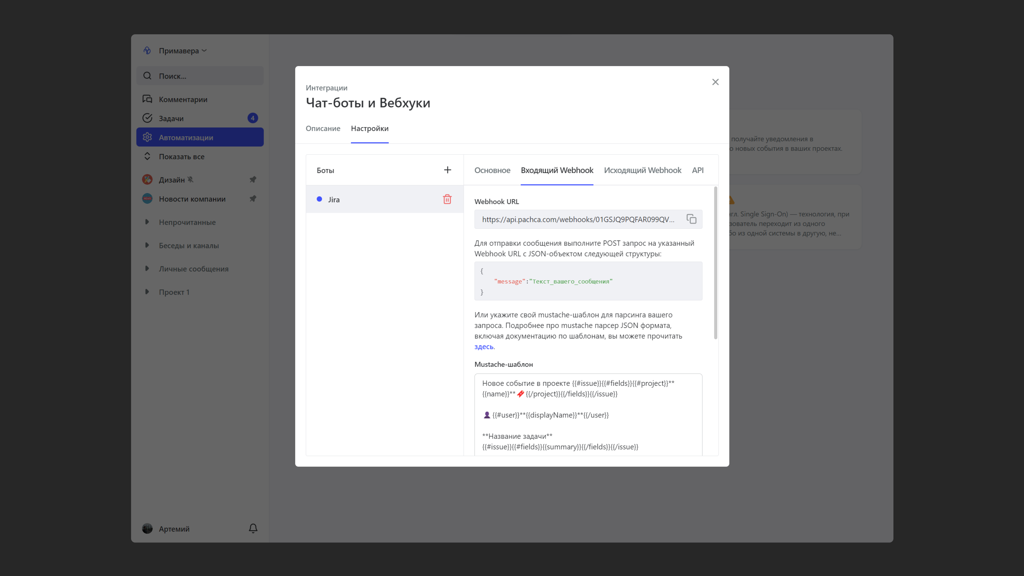Image resolution: width=1024 pixels, height=576 pixels.
Task: Click the Comments icon in the sidebar
Action: 147,99
